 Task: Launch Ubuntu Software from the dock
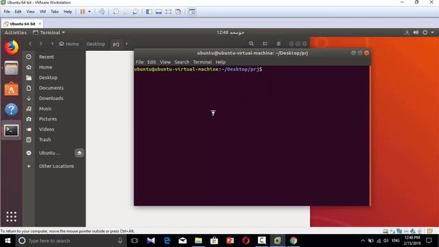[11, 89]
